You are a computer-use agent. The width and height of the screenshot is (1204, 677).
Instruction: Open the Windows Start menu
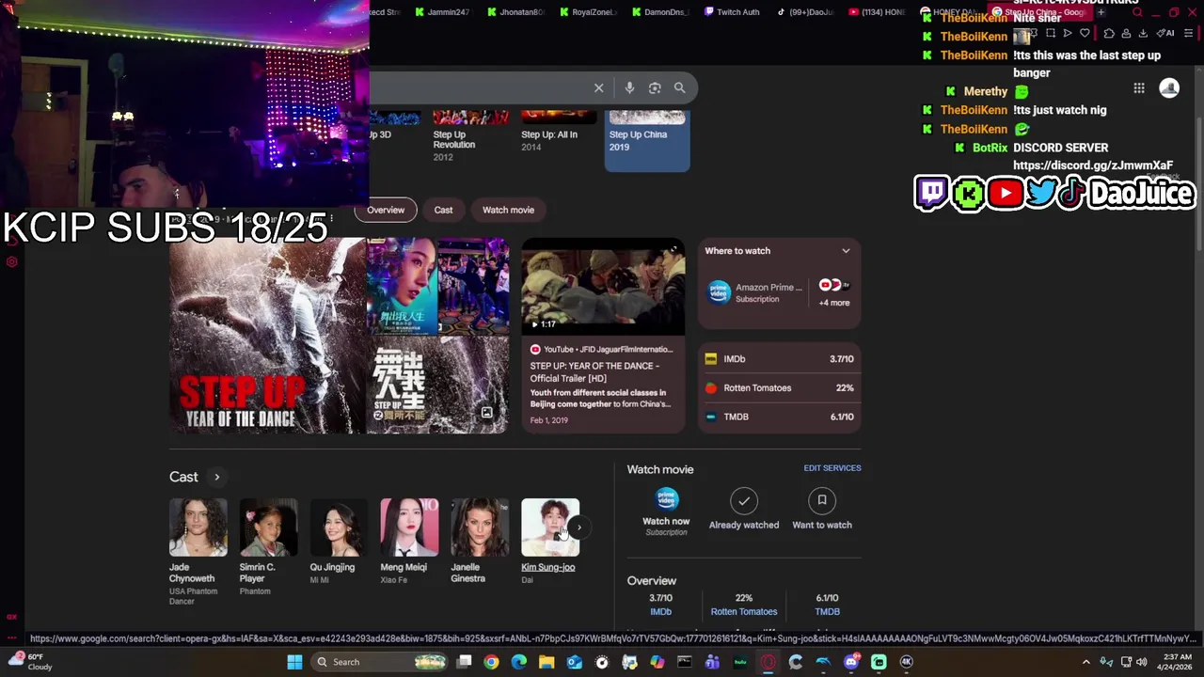pyautogui.click(x=294, y=662)
